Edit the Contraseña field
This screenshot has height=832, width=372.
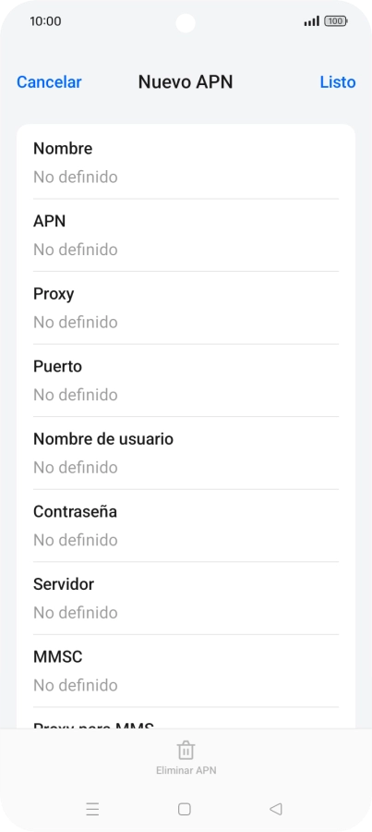[186, 526]
